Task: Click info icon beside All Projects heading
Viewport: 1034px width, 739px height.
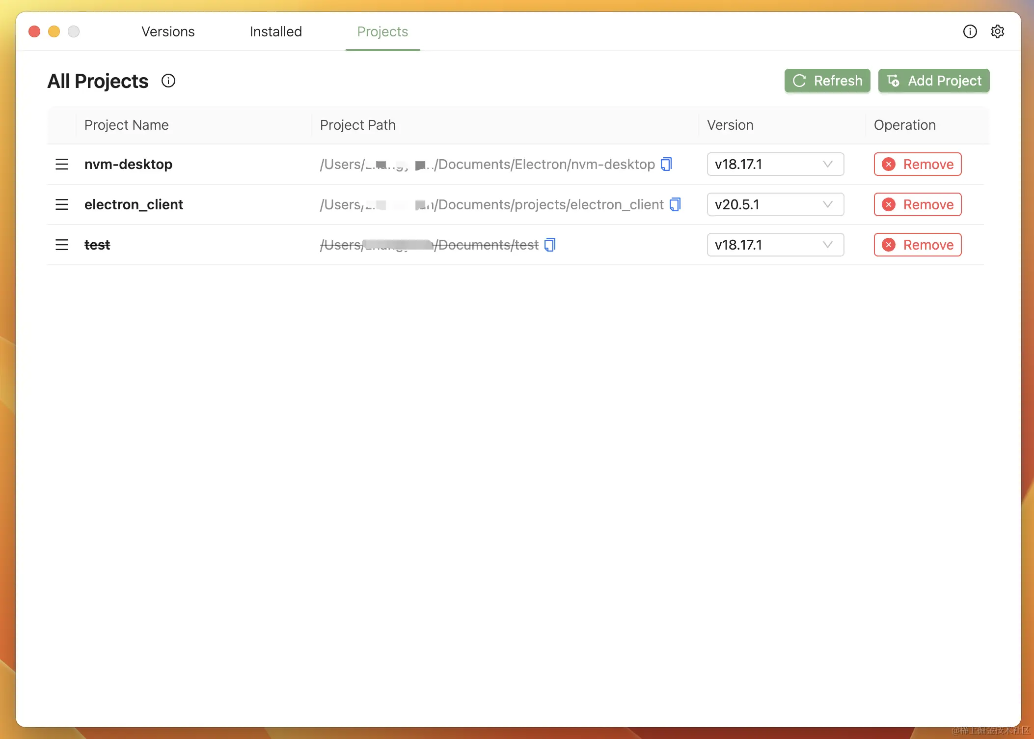Action: [x=168, y=81]
